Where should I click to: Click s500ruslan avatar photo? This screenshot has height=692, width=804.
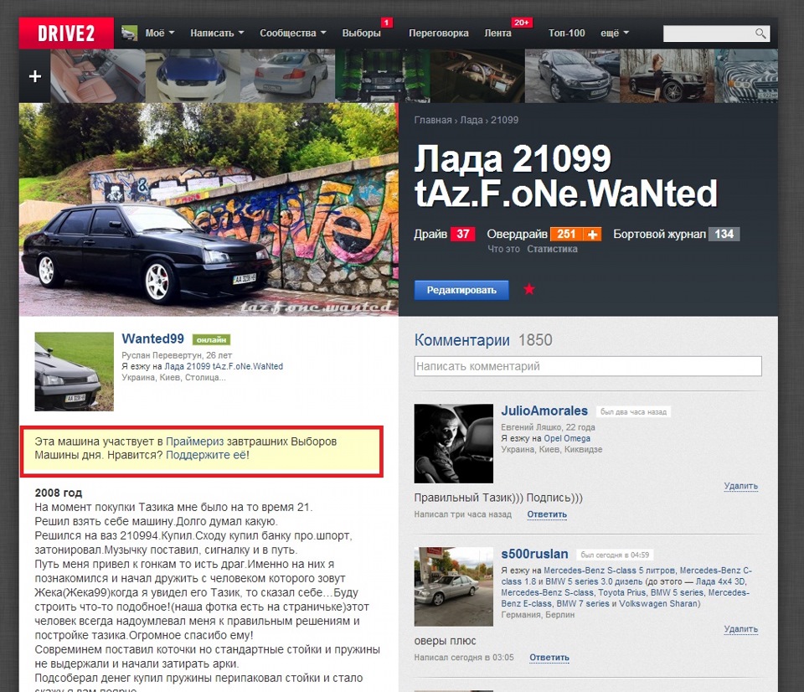(454, 586)
